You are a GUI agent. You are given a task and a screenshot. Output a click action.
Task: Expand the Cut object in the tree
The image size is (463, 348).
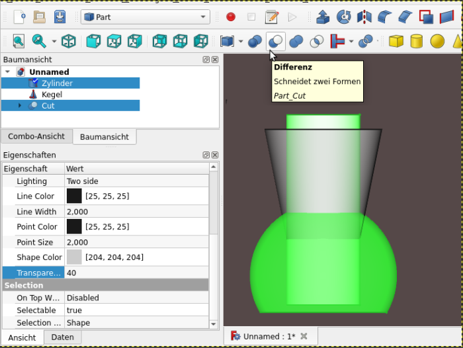19,106
